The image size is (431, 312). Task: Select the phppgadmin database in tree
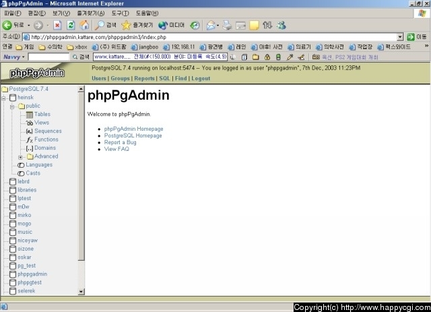[32, 274]
